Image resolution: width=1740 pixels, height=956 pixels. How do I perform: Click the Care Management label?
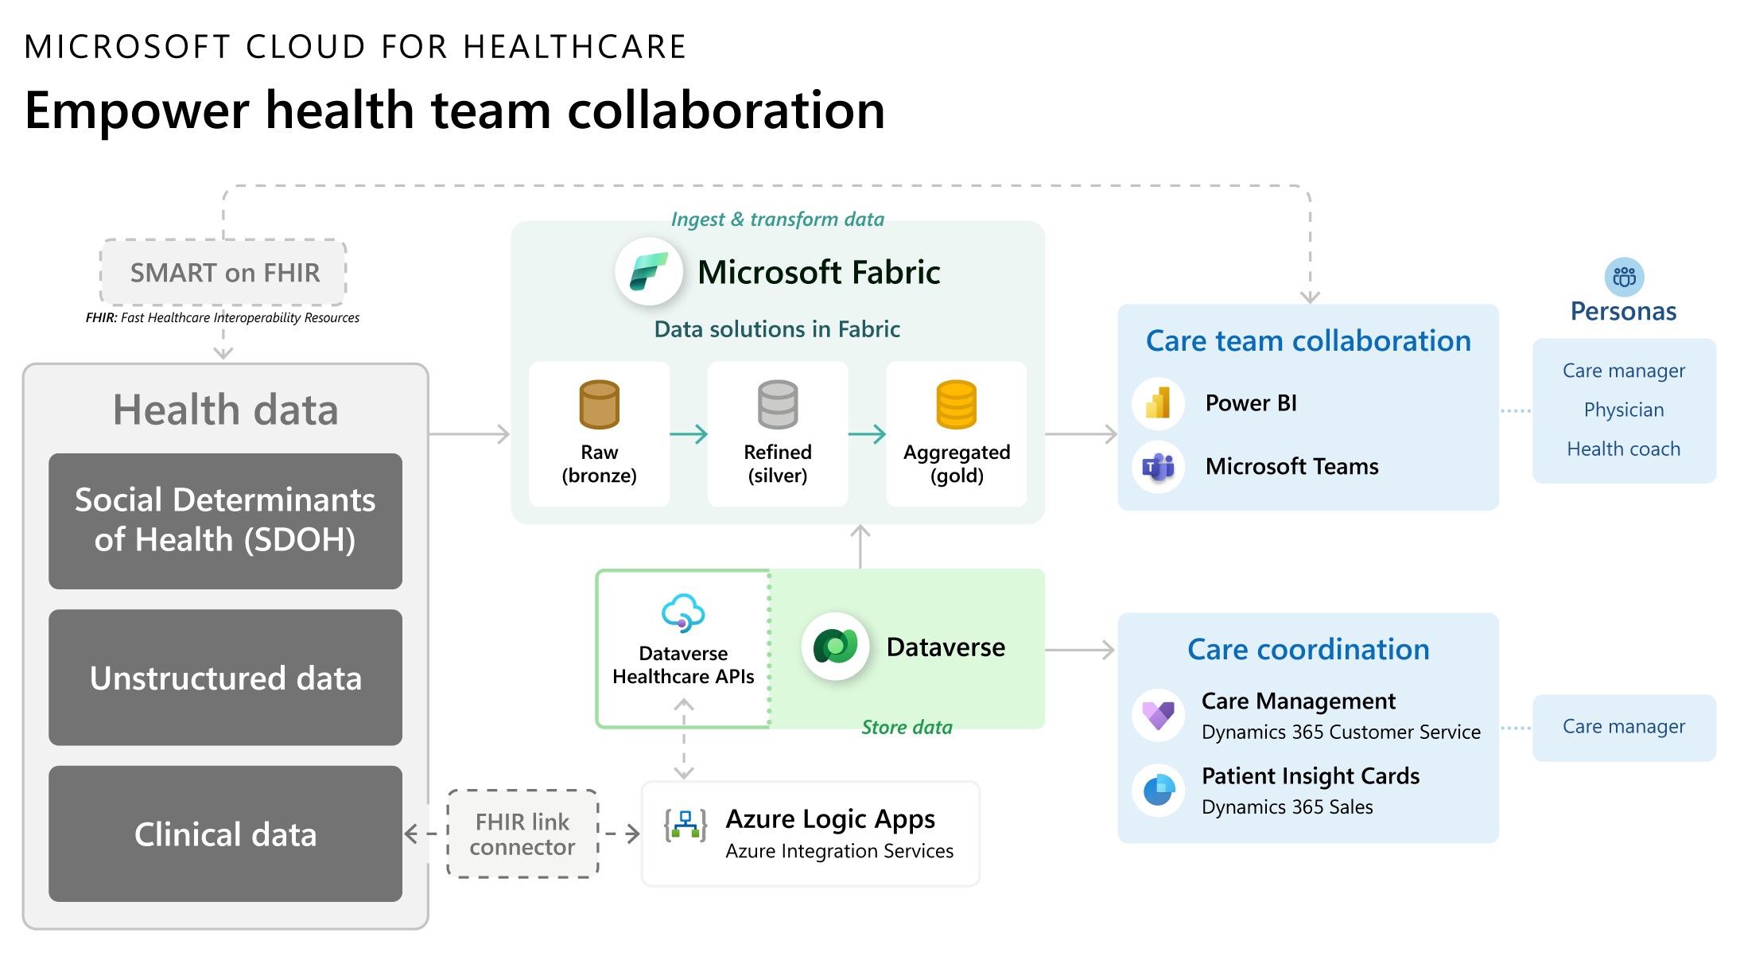[1298, 701]
